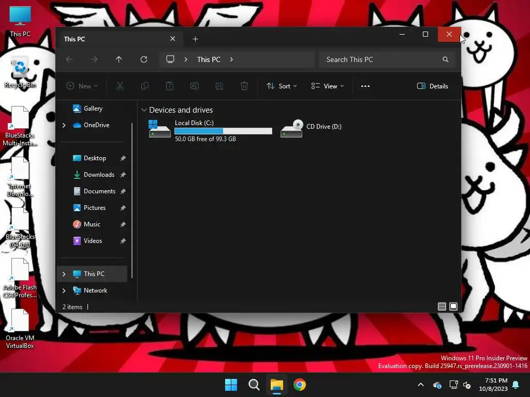Open the pinned Desktop folder
530x397 pixels.
(89, 158)
